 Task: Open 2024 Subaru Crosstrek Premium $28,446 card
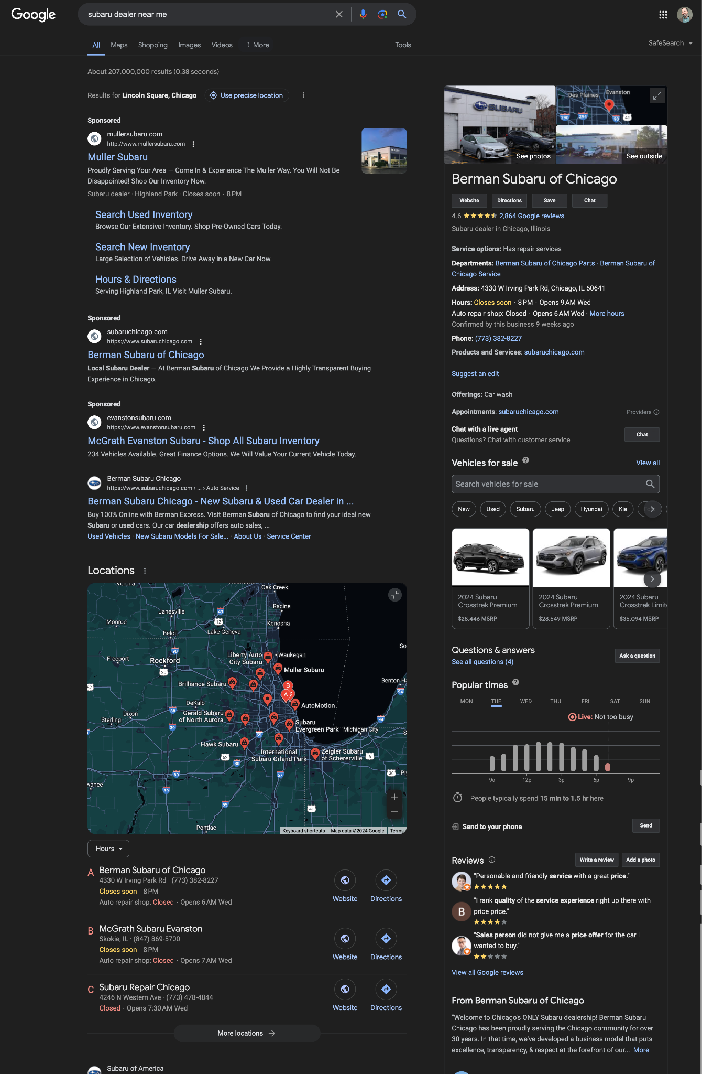[x=490, y=578]
